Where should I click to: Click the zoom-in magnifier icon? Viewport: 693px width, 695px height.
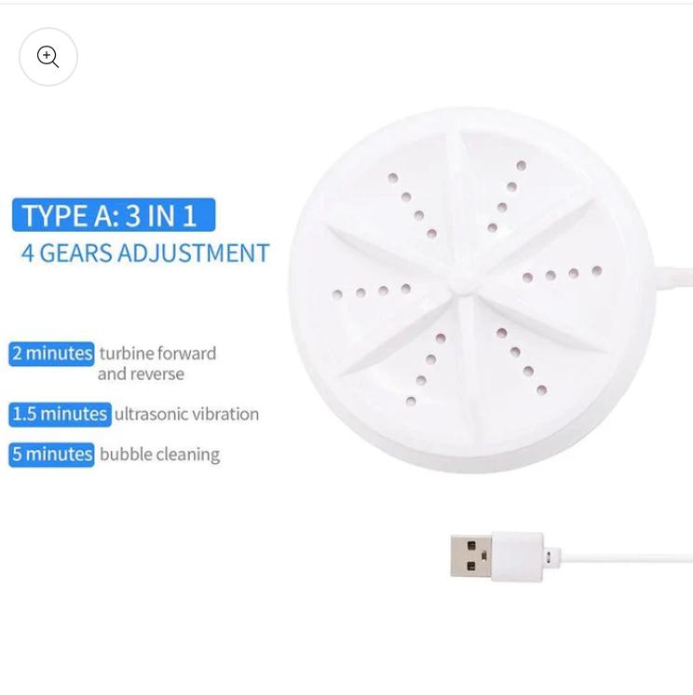pyautogui.click(x=48, y=57)
